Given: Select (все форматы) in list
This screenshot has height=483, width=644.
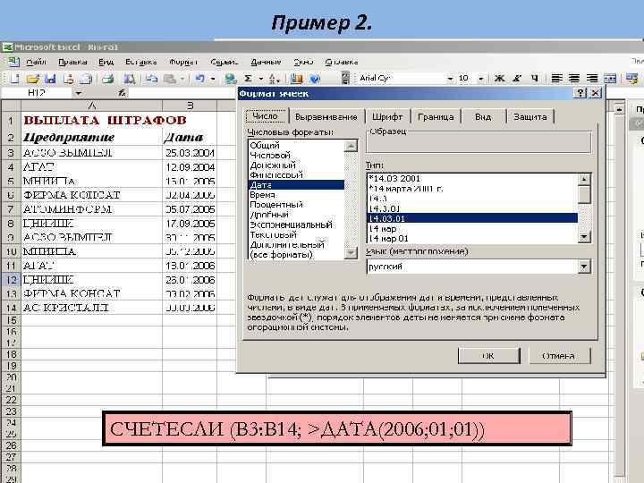Looking at the screenshot, I should [x=296, y=255].
